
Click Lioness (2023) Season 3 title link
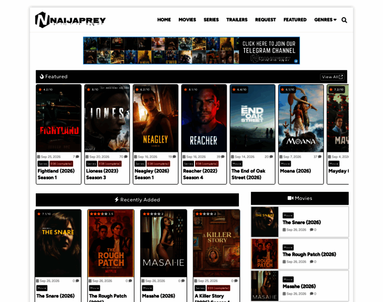102,174
